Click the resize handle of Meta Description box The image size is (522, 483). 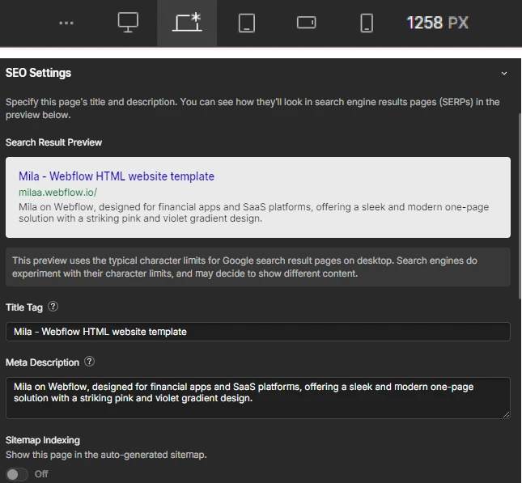pos(506,414)
